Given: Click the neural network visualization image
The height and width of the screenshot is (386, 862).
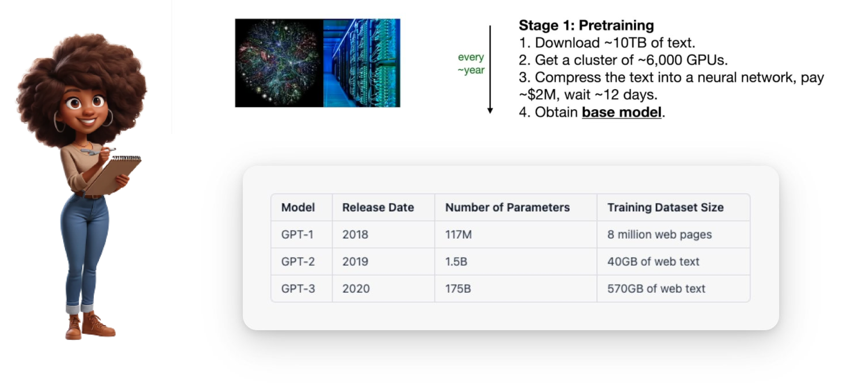Looking at the screenshot, I should tap(279, 63).
